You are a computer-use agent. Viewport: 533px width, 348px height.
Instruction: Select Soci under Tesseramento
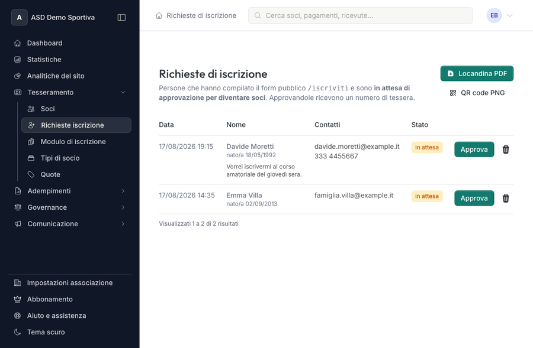76,109
